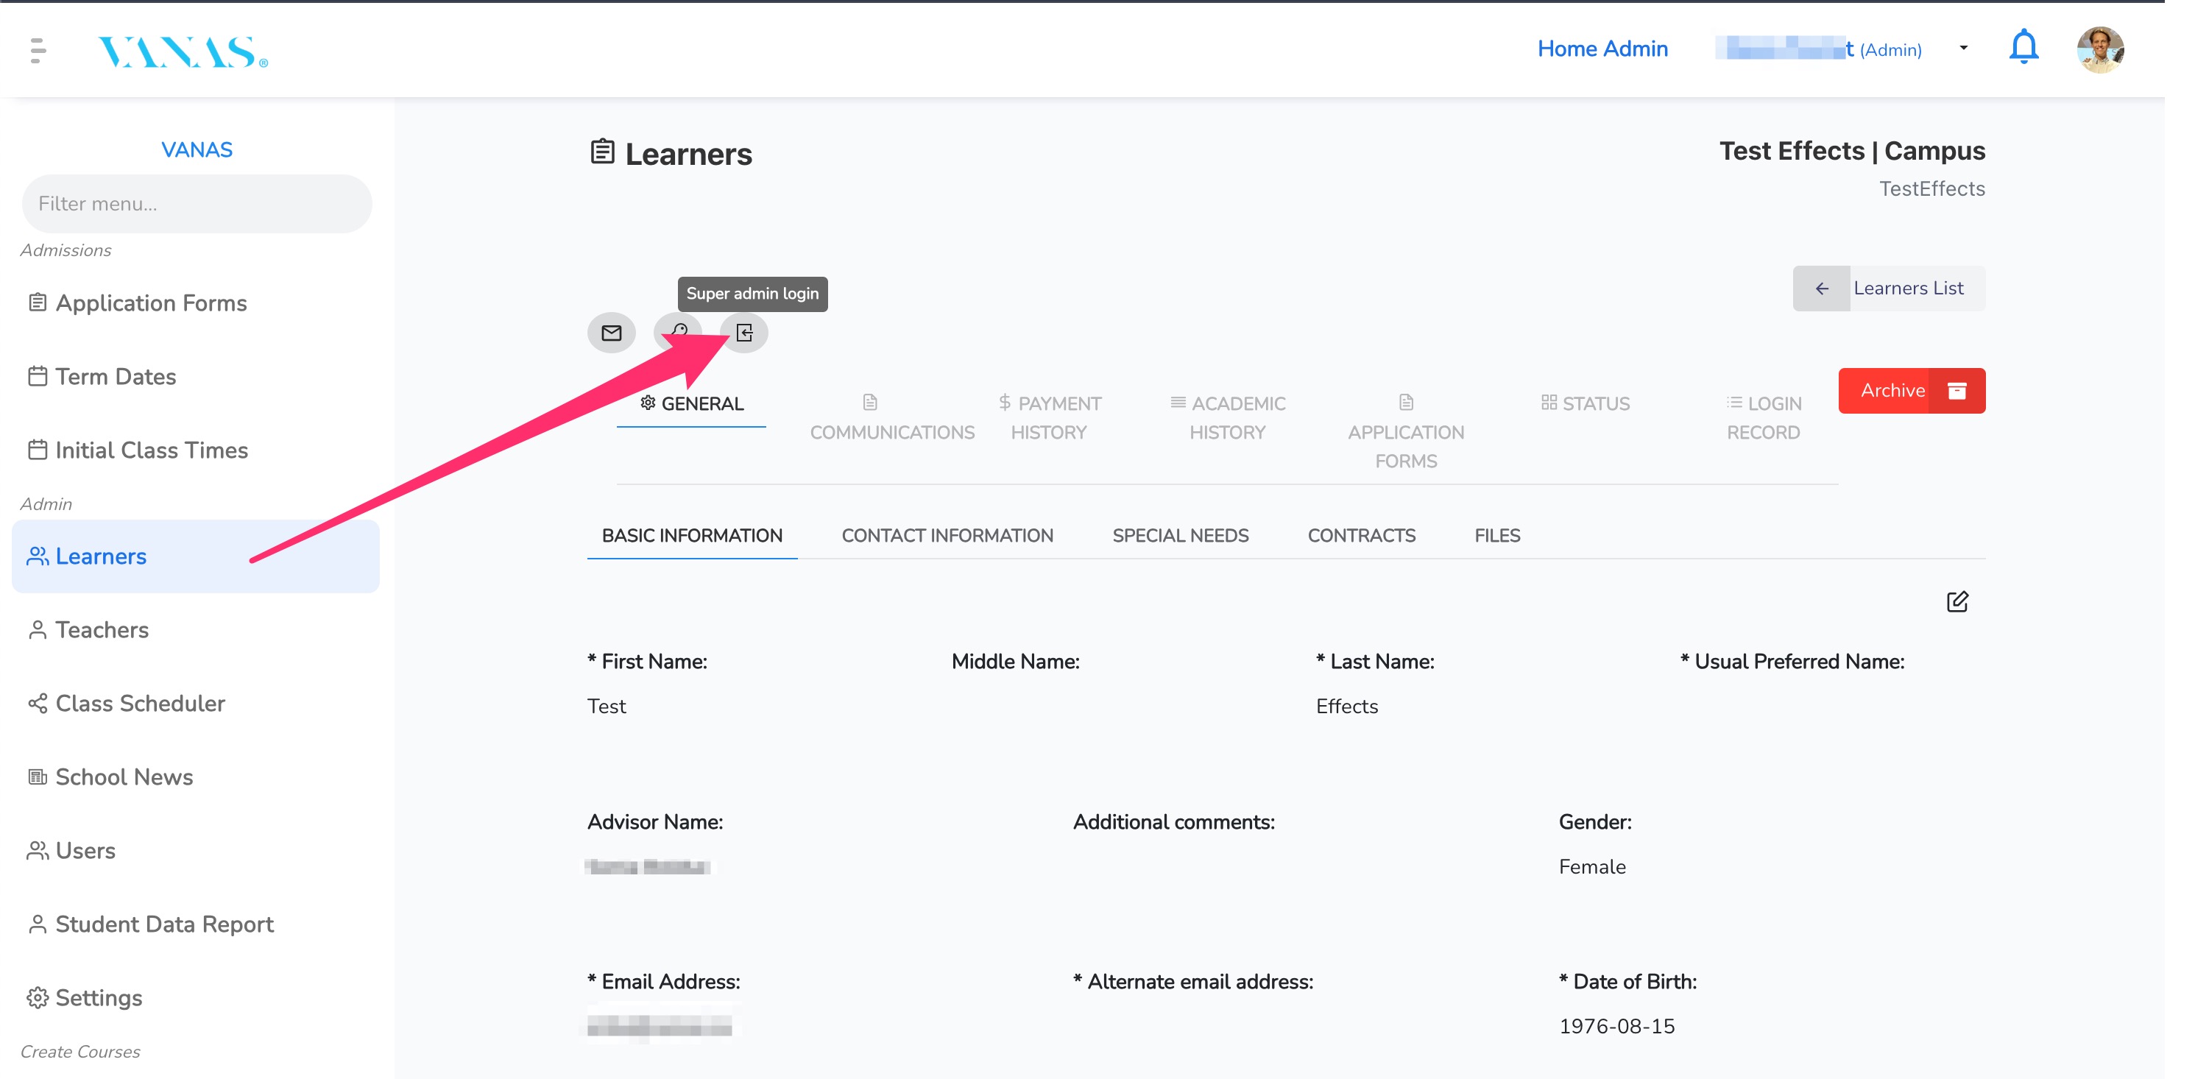This screenshot has height=1079, width=2195.
Task: Select the Contact Information sub-tab
Action: coord(947,535)
